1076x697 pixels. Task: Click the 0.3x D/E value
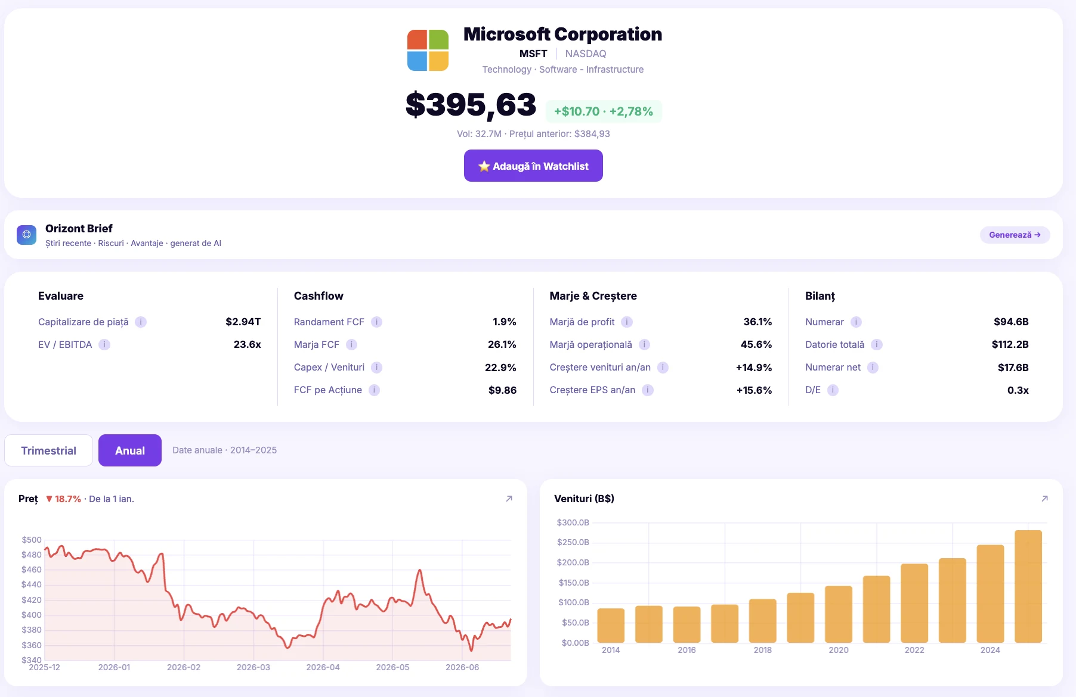(1018, 390)
